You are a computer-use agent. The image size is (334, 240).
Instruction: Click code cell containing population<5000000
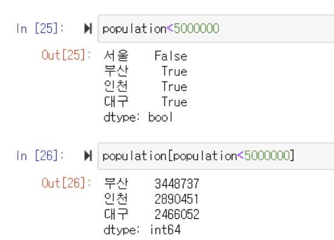point(216,28)
